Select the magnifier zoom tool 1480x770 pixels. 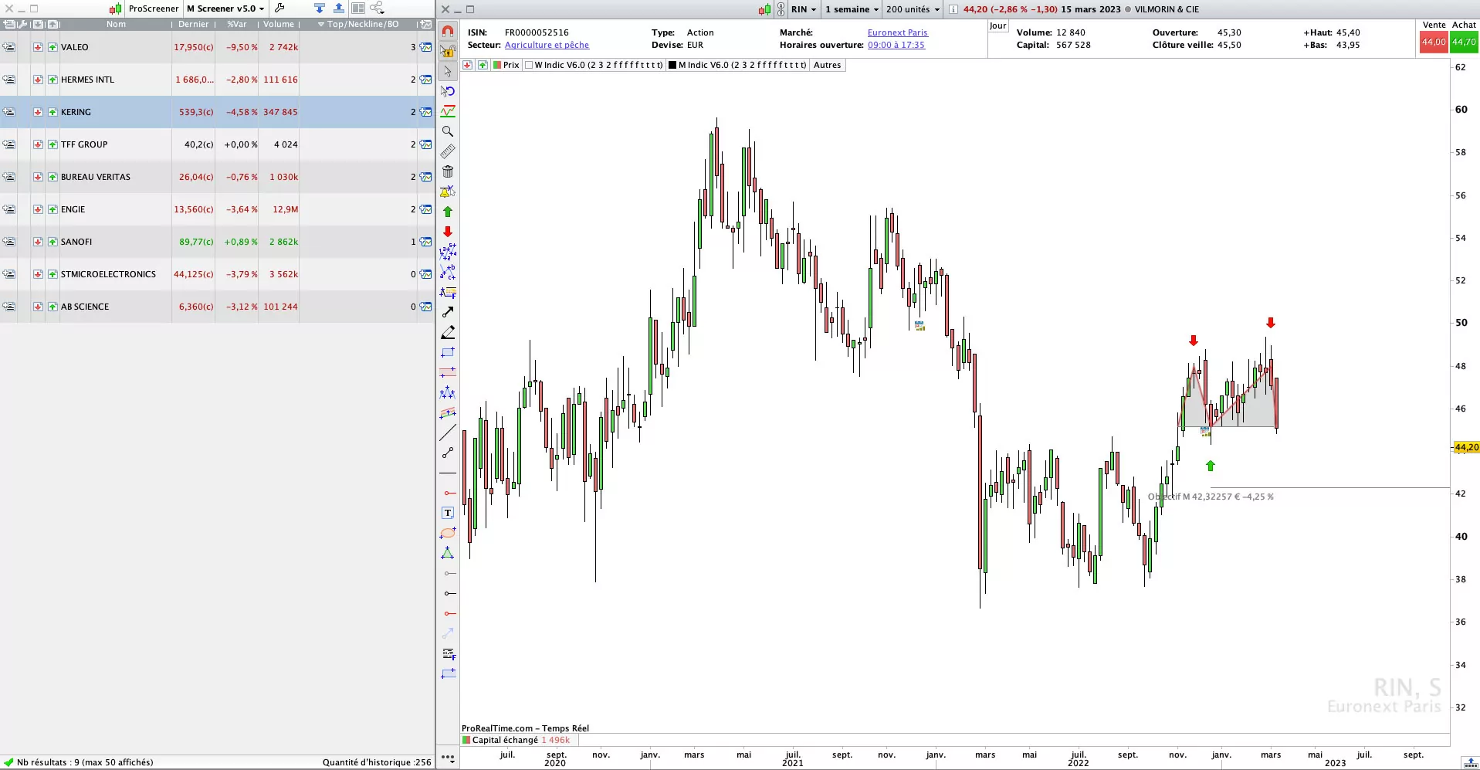coord(448,131)
